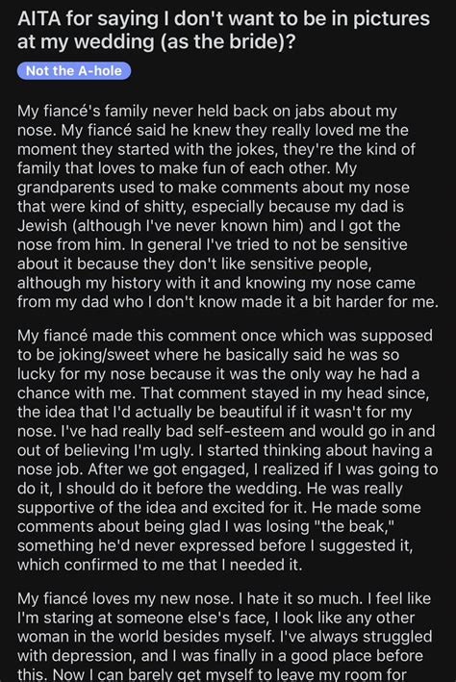Click the title line "at my wedding (as the bride)?"
Image resolution: width=456 pixels, height=682 pixels.
click(x=156, y=41)
